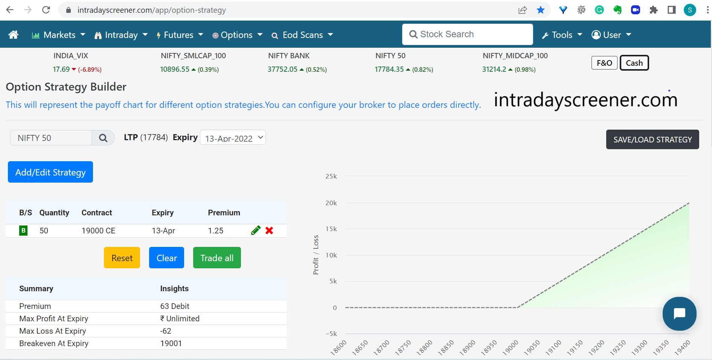Bookmark this page via the star icon

pos(541,10)
